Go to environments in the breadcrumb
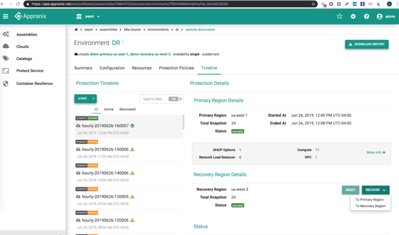 (x=158, y=30)
